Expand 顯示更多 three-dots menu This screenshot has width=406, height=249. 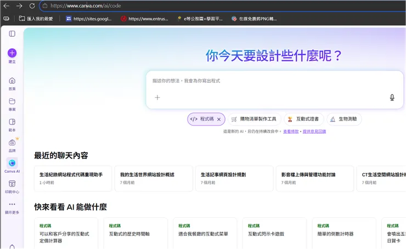12,208
